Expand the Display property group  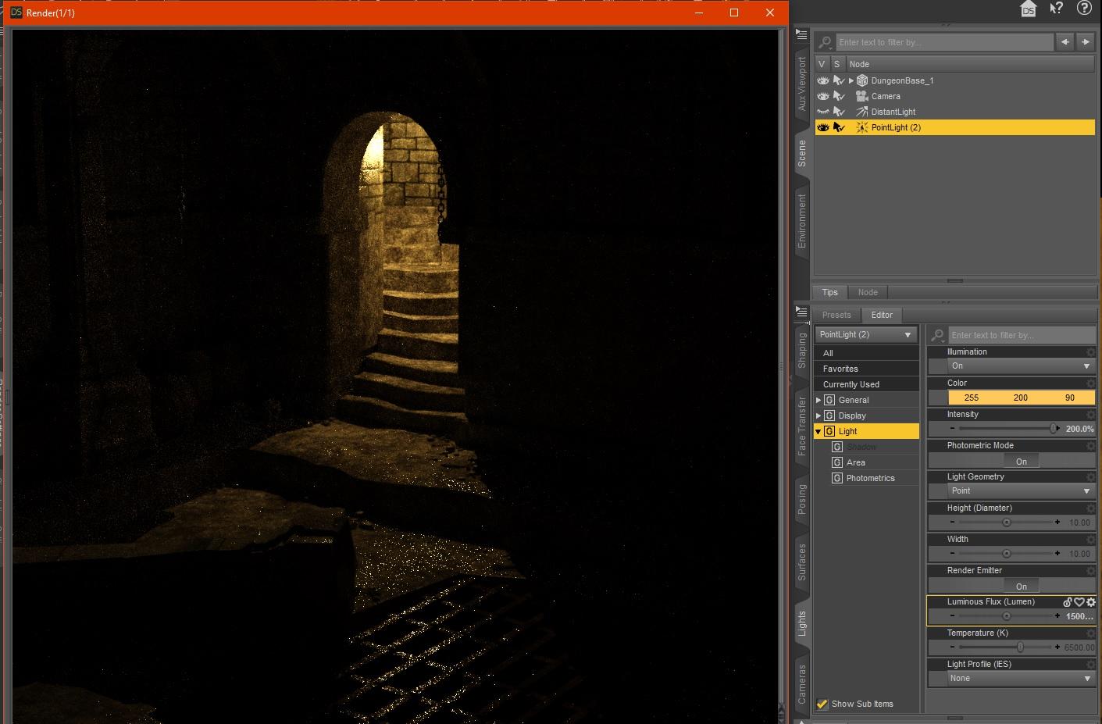818,415
